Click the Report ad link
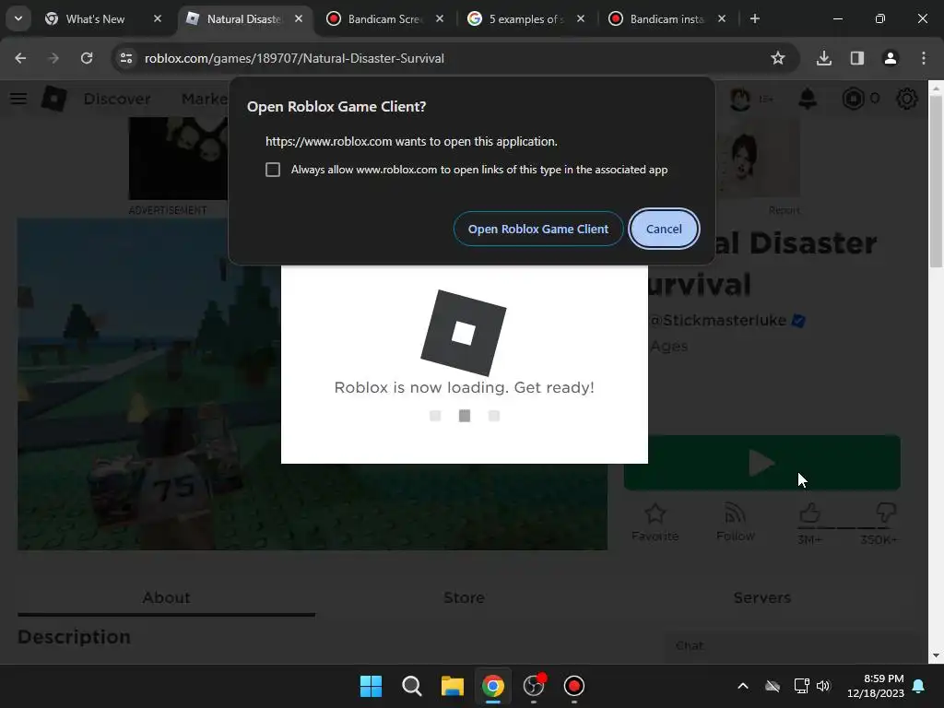Screen dimensions: 944x708 [784, 210]
